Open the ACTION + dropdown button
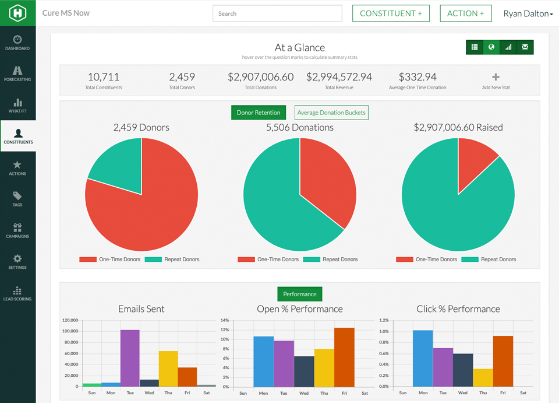This screenshot has height=403, width=559. point(466,13)
